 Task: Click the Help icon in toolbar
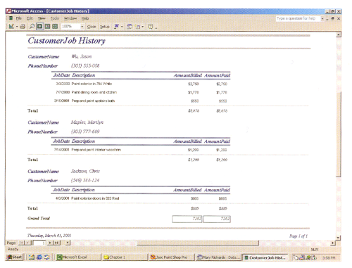coord(151,27)
